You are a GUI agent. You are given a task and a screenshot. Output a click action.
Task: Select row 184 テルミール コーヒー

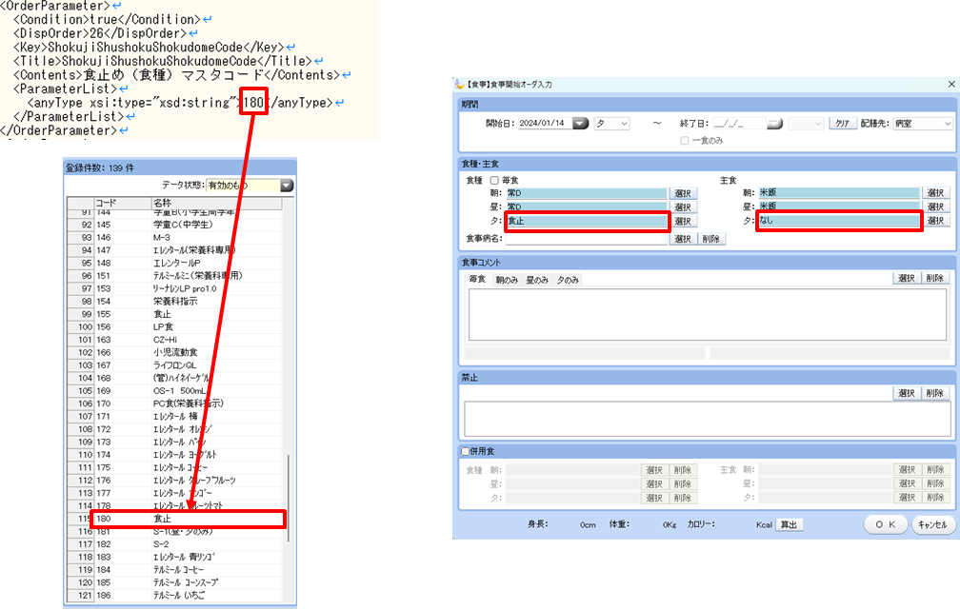(x=174, y=570)
